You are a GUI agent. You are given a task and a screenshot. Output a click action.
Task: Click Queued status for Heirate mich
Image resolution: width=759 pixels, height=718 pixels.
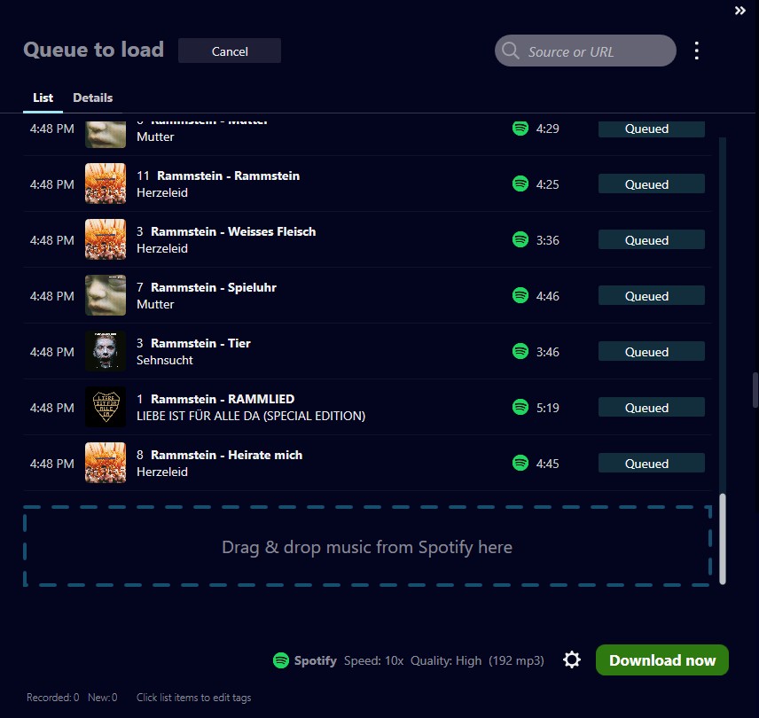point(651,464)
